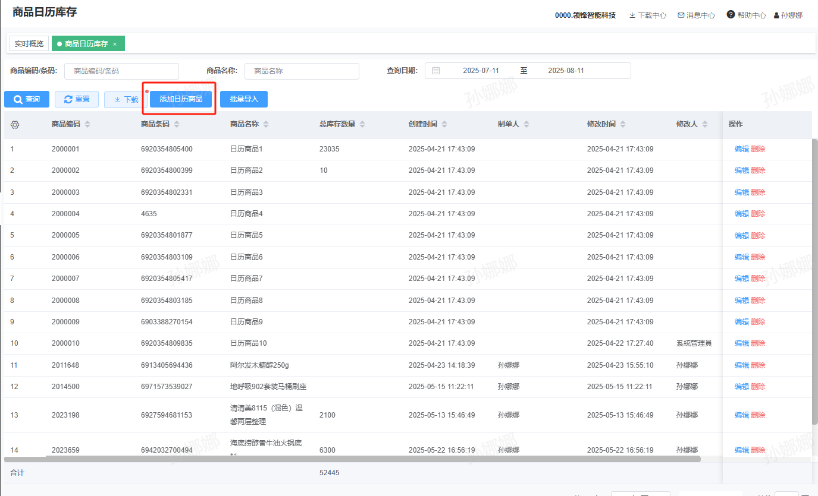Sort by 商品编码 column

click(x=87, y=125)
